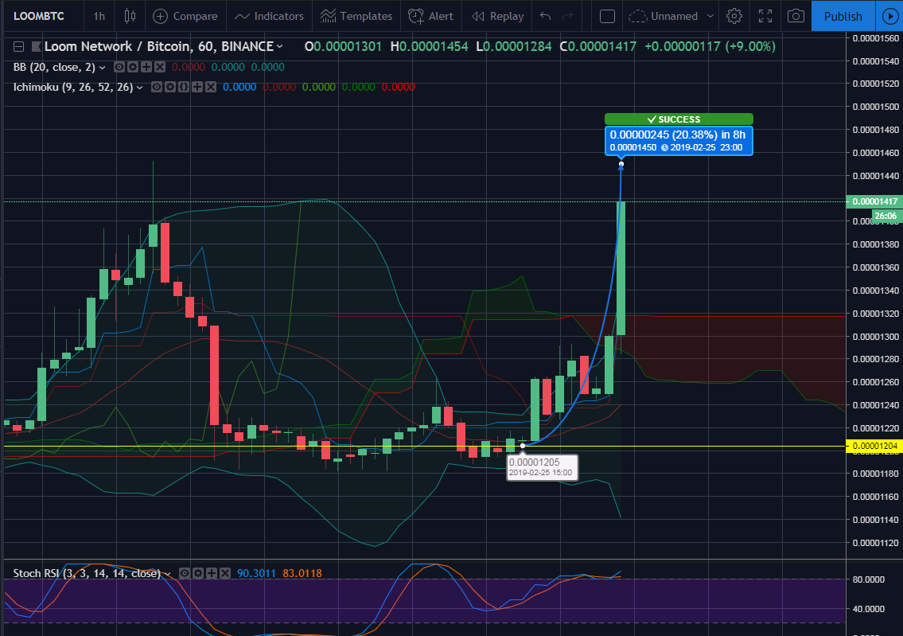Click the yellow 0.00001204 price line label
This screenshot has width=903, height=636.
pos(874,446)
